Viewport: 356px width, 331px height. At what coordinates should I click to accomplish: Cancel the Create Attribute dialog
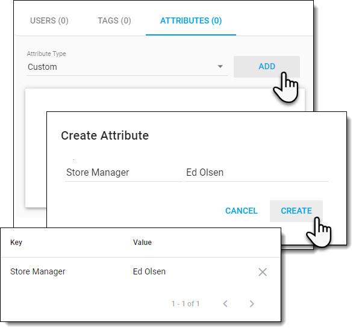click(x=242, y=211)
